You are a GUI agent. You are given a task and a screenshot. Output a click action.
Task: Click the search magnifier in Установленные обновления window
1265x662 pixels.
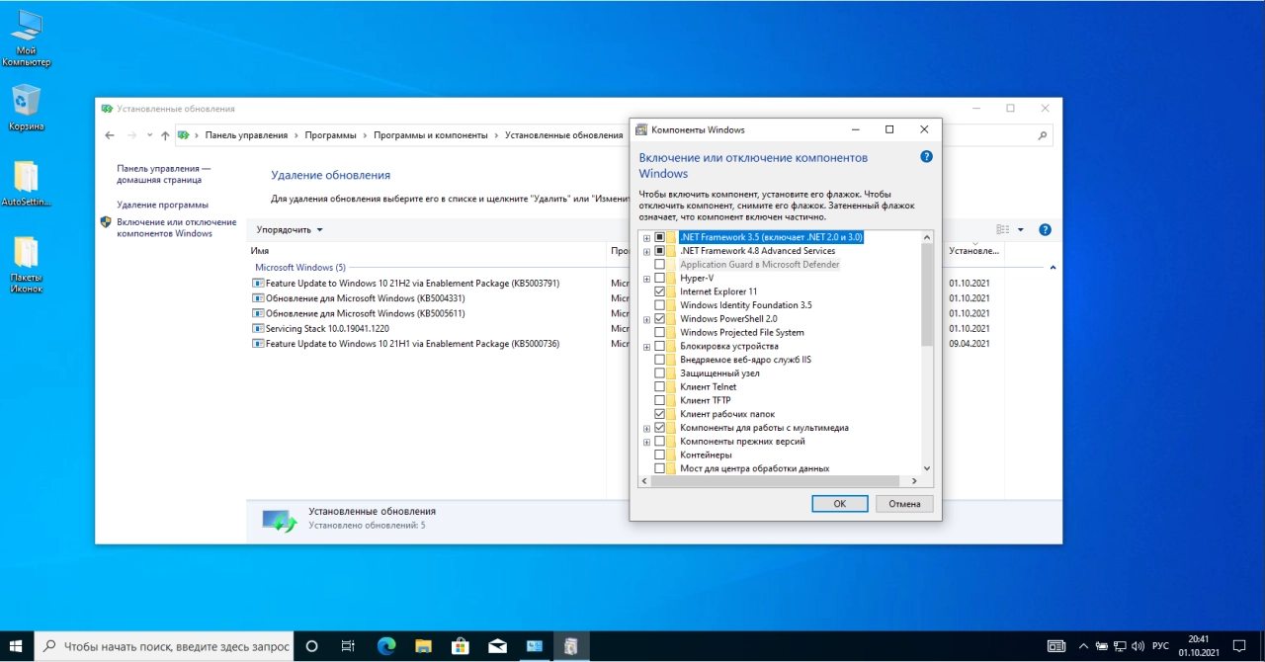coord(1043,135)
